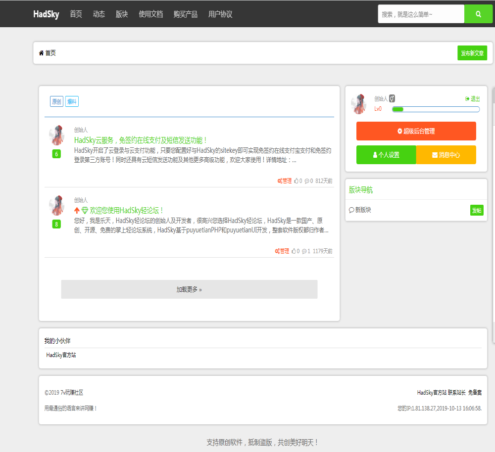Click 发布新文章 button
495x452 pixels.
[472, 53]
